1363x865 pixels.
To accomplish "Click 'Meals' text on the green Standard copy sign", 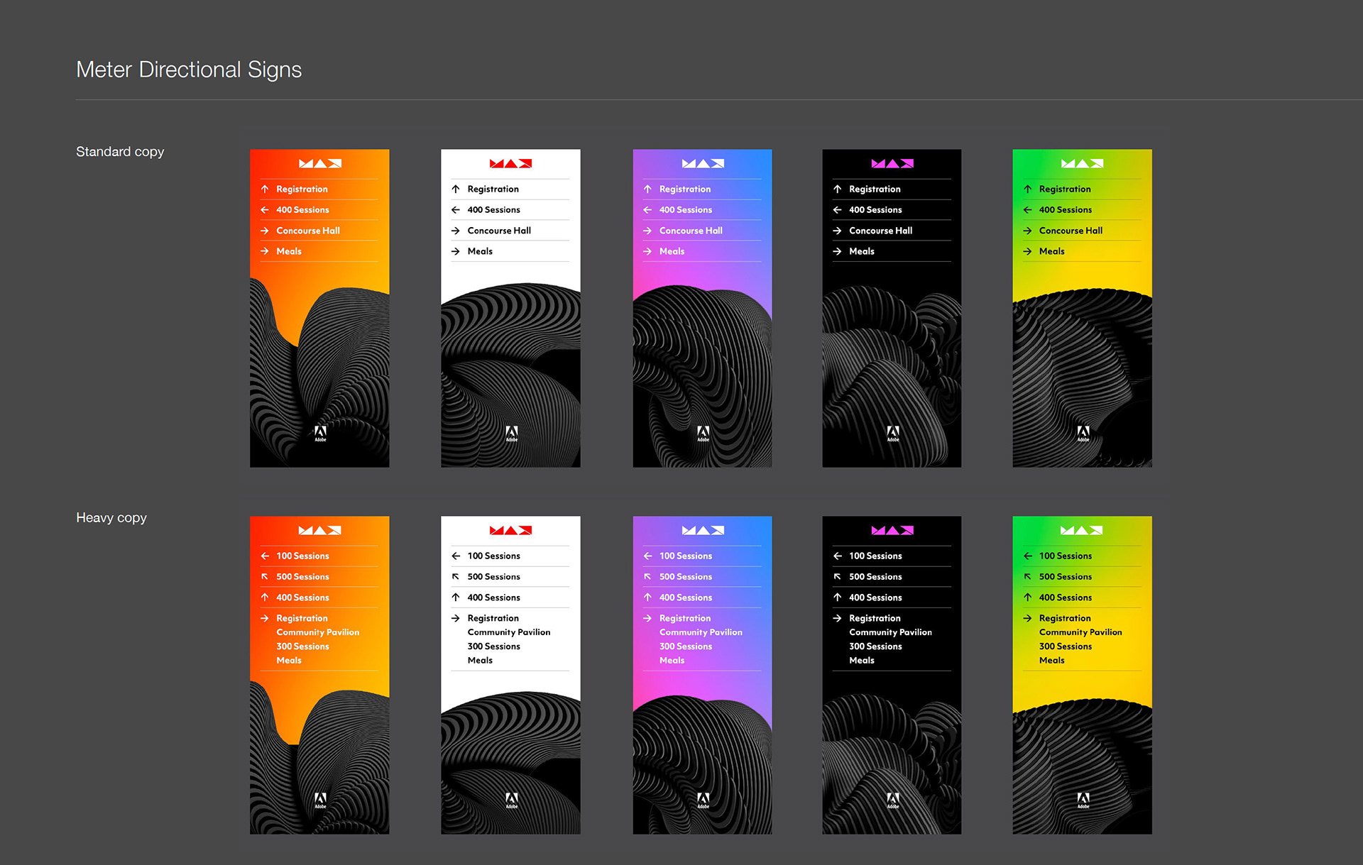I will coord(1052,251).
